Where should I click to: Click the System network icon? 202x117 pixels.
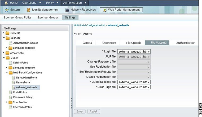pos(7,10)
